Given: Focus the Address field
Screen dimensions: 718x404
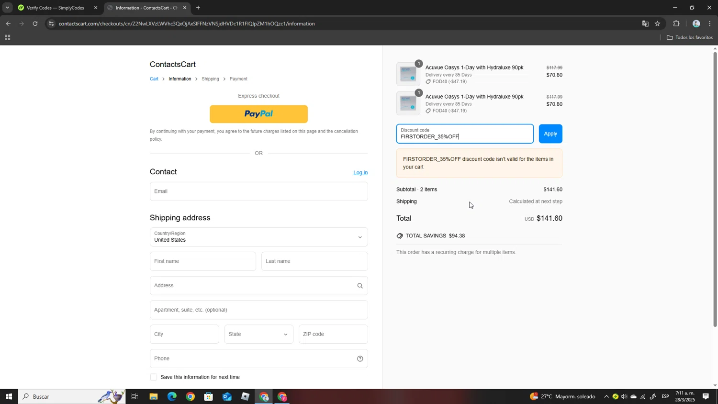Looking at the screenshot, I should click(x=258, y=286).
